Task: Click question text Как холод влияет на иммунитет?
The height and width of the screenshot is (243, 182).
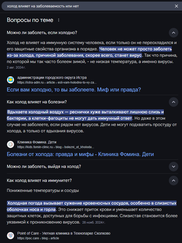Action: 39,181
